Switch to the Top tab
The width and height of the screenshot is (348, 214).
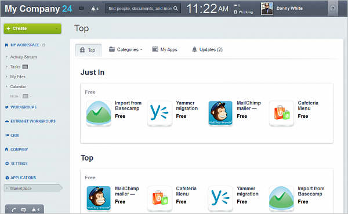[x=88, y=50]
